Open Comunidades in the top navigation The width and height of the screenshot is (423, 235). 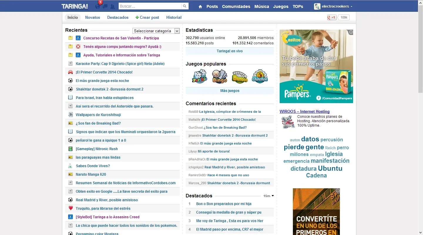236,6
